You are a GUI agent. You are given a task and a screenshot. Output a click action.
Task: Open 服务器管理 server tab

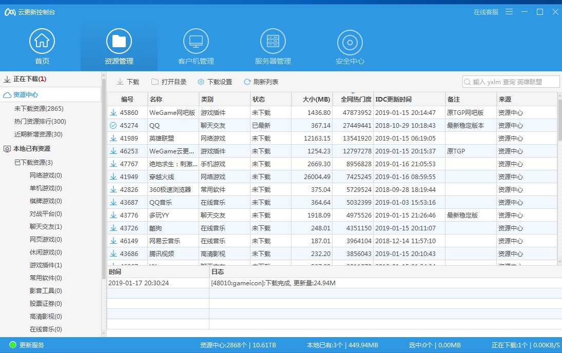(273, 47)
